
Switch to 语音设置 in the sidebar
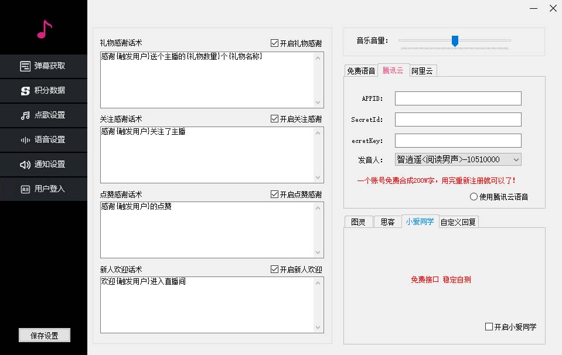pos(44,140)
